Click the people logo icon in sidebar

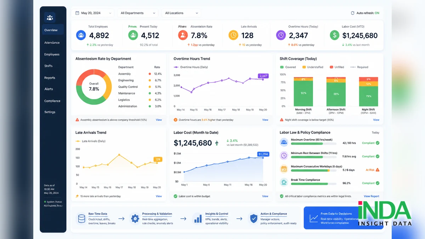tap(50, 17)
